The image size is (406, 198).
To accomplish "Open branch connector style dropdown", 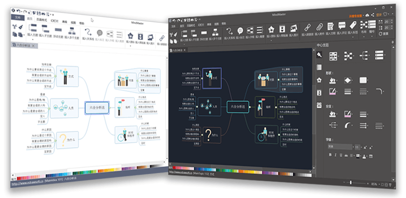I will click(333, 125).
